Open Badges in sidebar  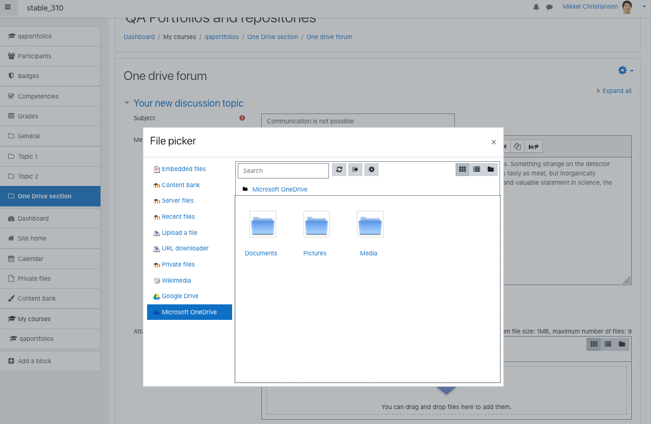click(x=50, y=76)
